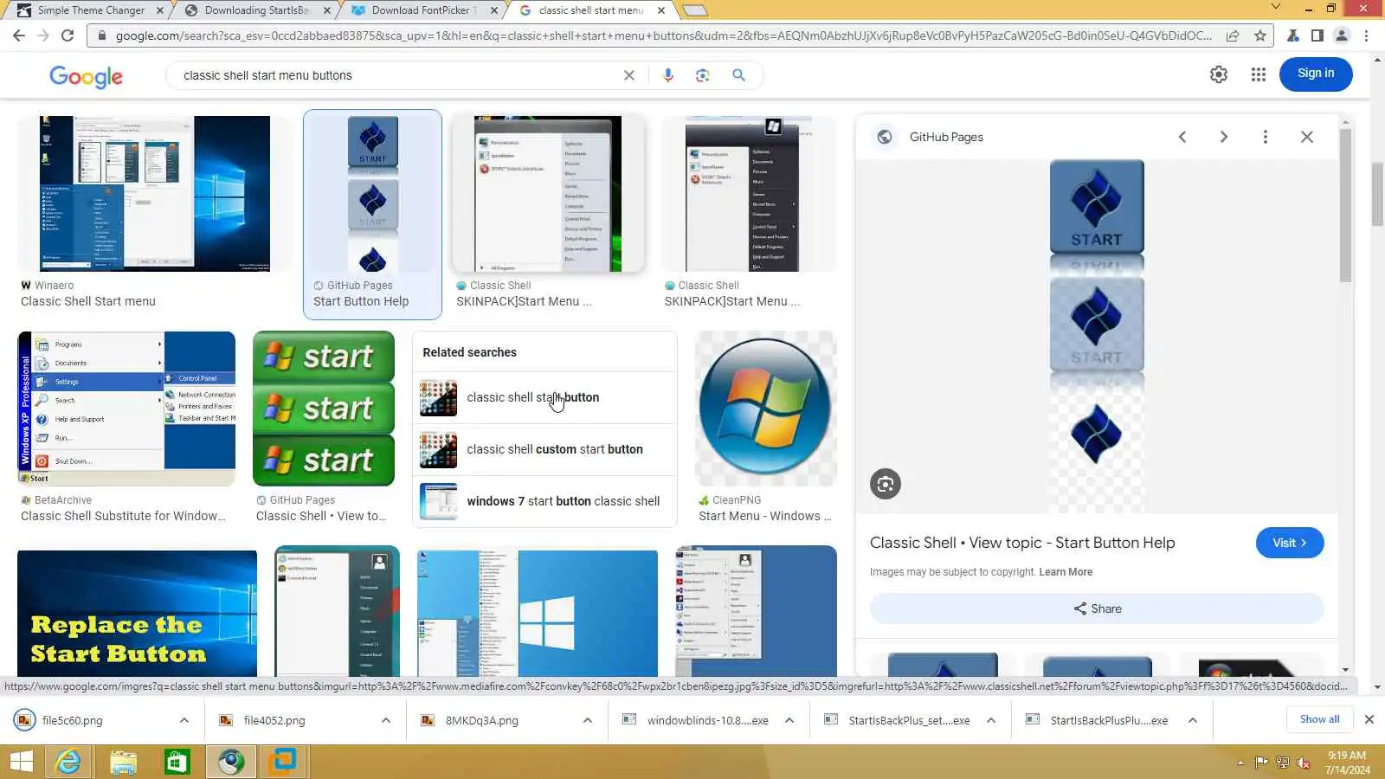Open a new browser tab
The image size is (1385, 779).
(694, 10)
